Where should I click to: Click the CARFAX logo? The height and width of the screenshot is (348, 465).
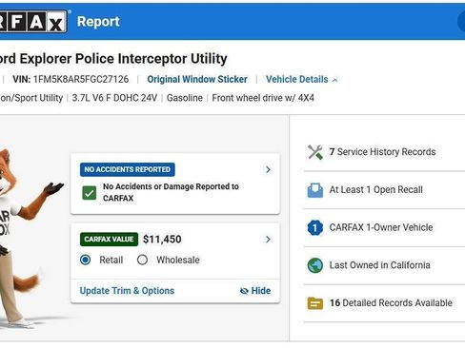(x=33, y=22)
